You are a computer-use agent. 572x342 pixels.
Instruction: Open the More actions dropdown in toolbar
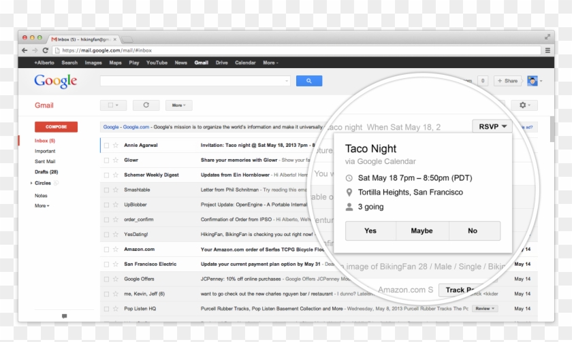point(178,105)
